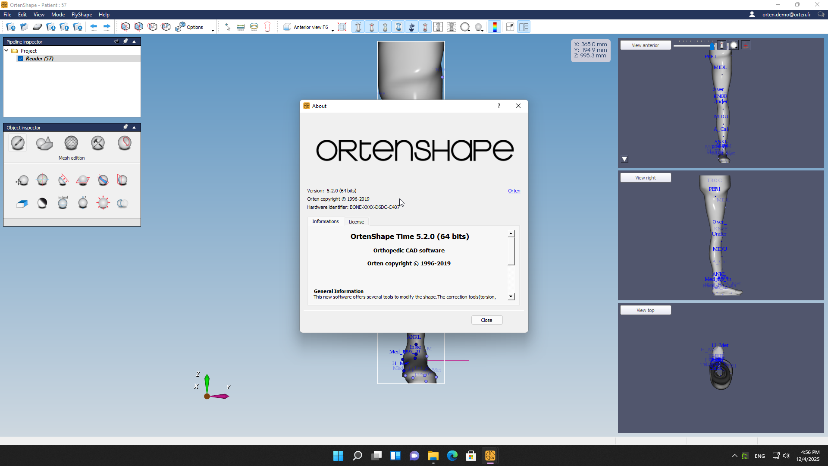Viewport: 828px width, 466px height.
Task: Open the Anterior view F6 dropdown
Action: [332, 29]
